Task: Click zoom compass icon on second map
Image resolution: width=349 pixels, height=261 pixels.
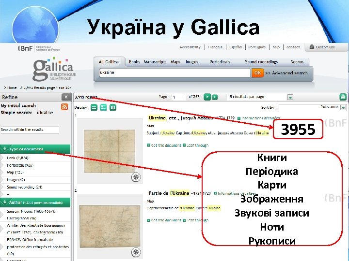Action: (136, 252)
